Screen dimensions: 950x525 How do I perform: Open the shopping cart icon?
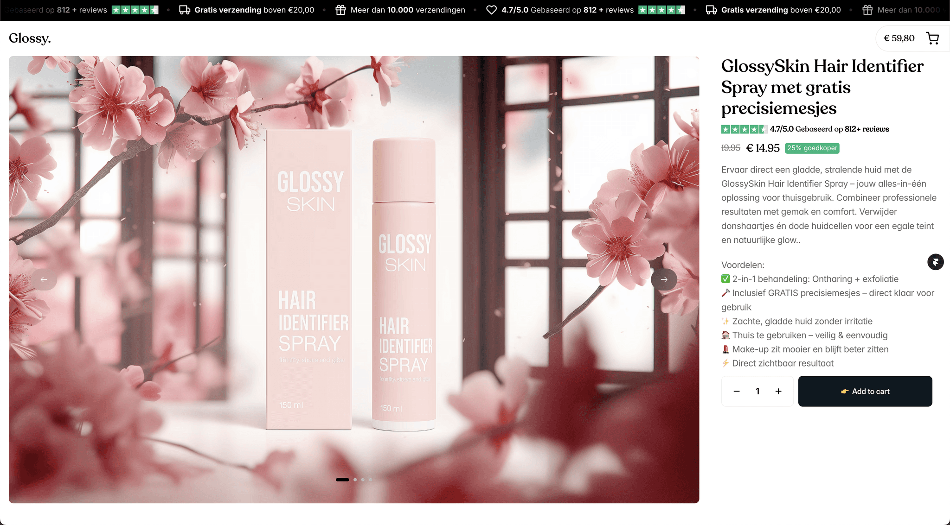click(x=932, y=38)
